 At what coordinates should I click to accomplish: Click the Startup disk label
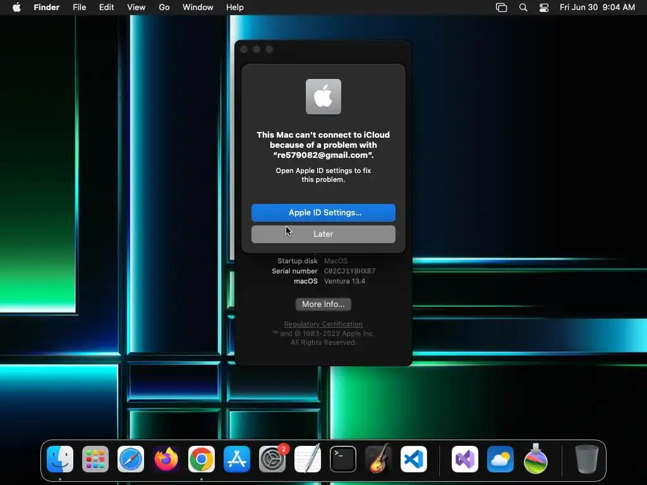pyautogui.click(x=298, y=261)
